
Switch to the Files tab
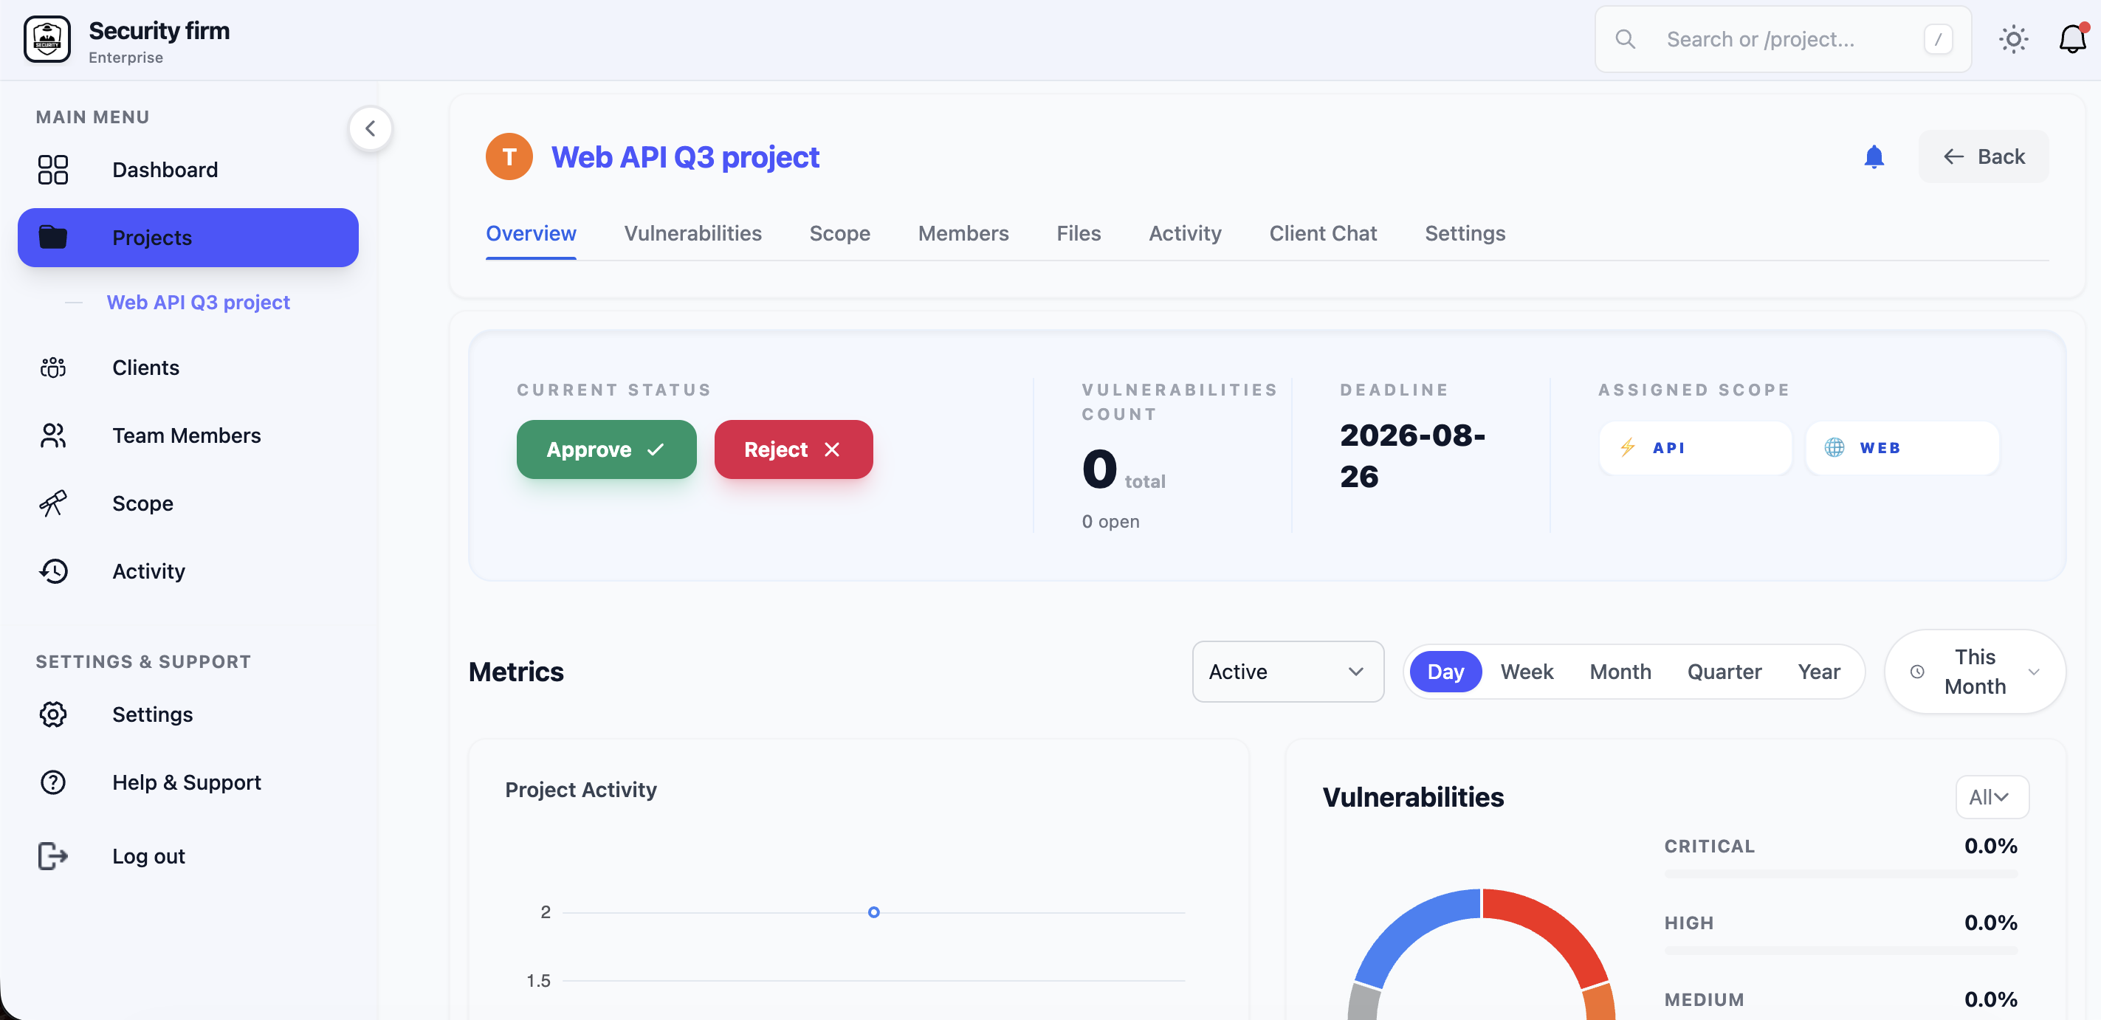(1079, 233)
